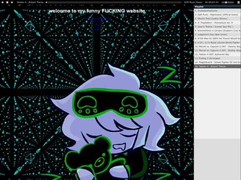Click the 00:00|03:03 time display
241x180 pixels.
point(212,2)
